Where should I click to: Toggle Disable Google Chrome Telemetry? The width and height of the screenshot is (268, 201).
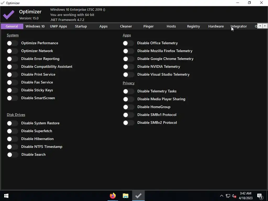129,59
